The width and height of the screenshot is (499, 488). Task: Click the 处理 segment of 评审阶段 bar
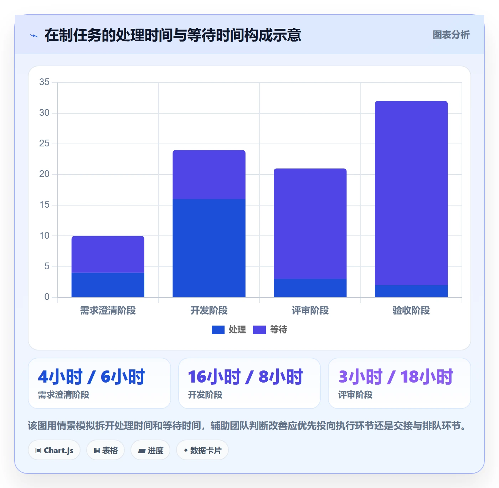coord(310,288)
